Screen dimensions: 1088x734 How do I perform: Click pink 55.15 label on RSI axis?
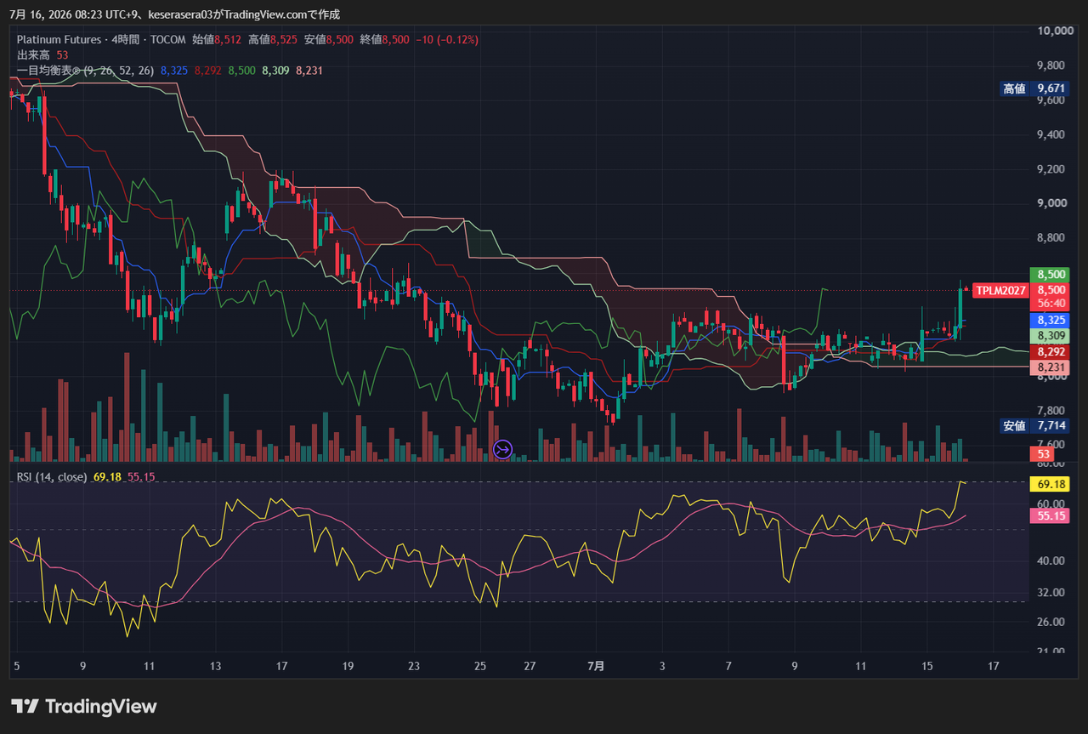click(x=1050, y=515)
